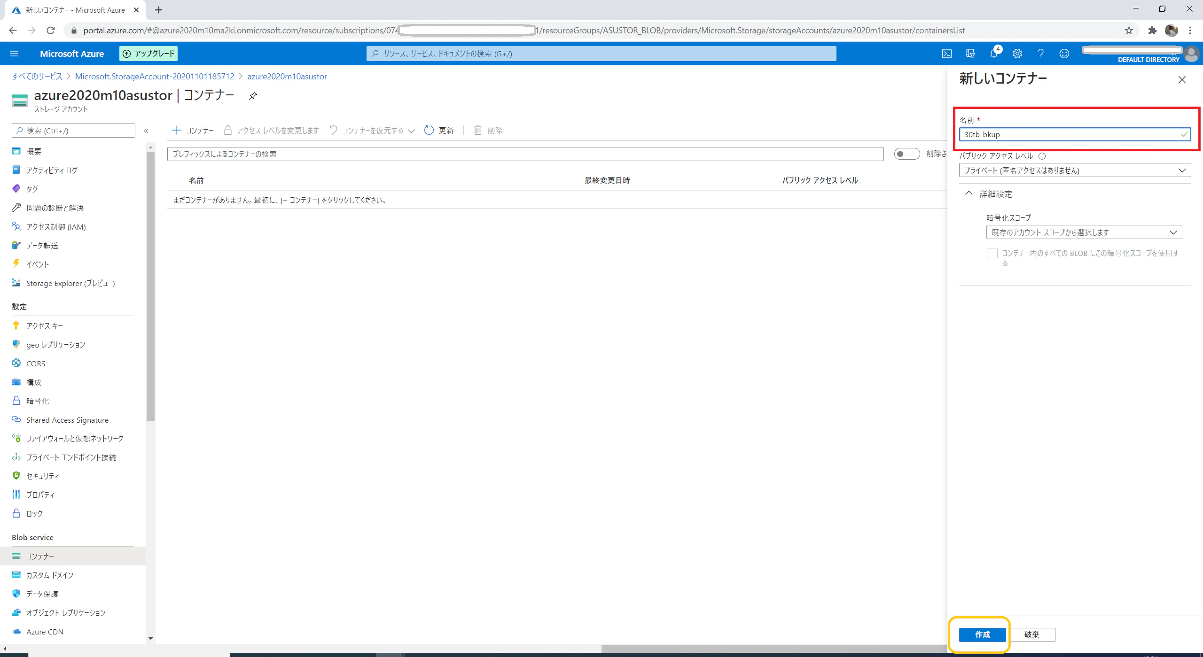Screen dimensions: 1203x657
Task: Check use encryption scope for all blobs
Action: [x=992, y=253]
